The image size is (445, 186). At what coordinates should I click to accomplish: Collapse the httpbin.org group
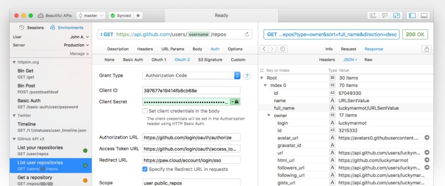(x=14, y=62)
